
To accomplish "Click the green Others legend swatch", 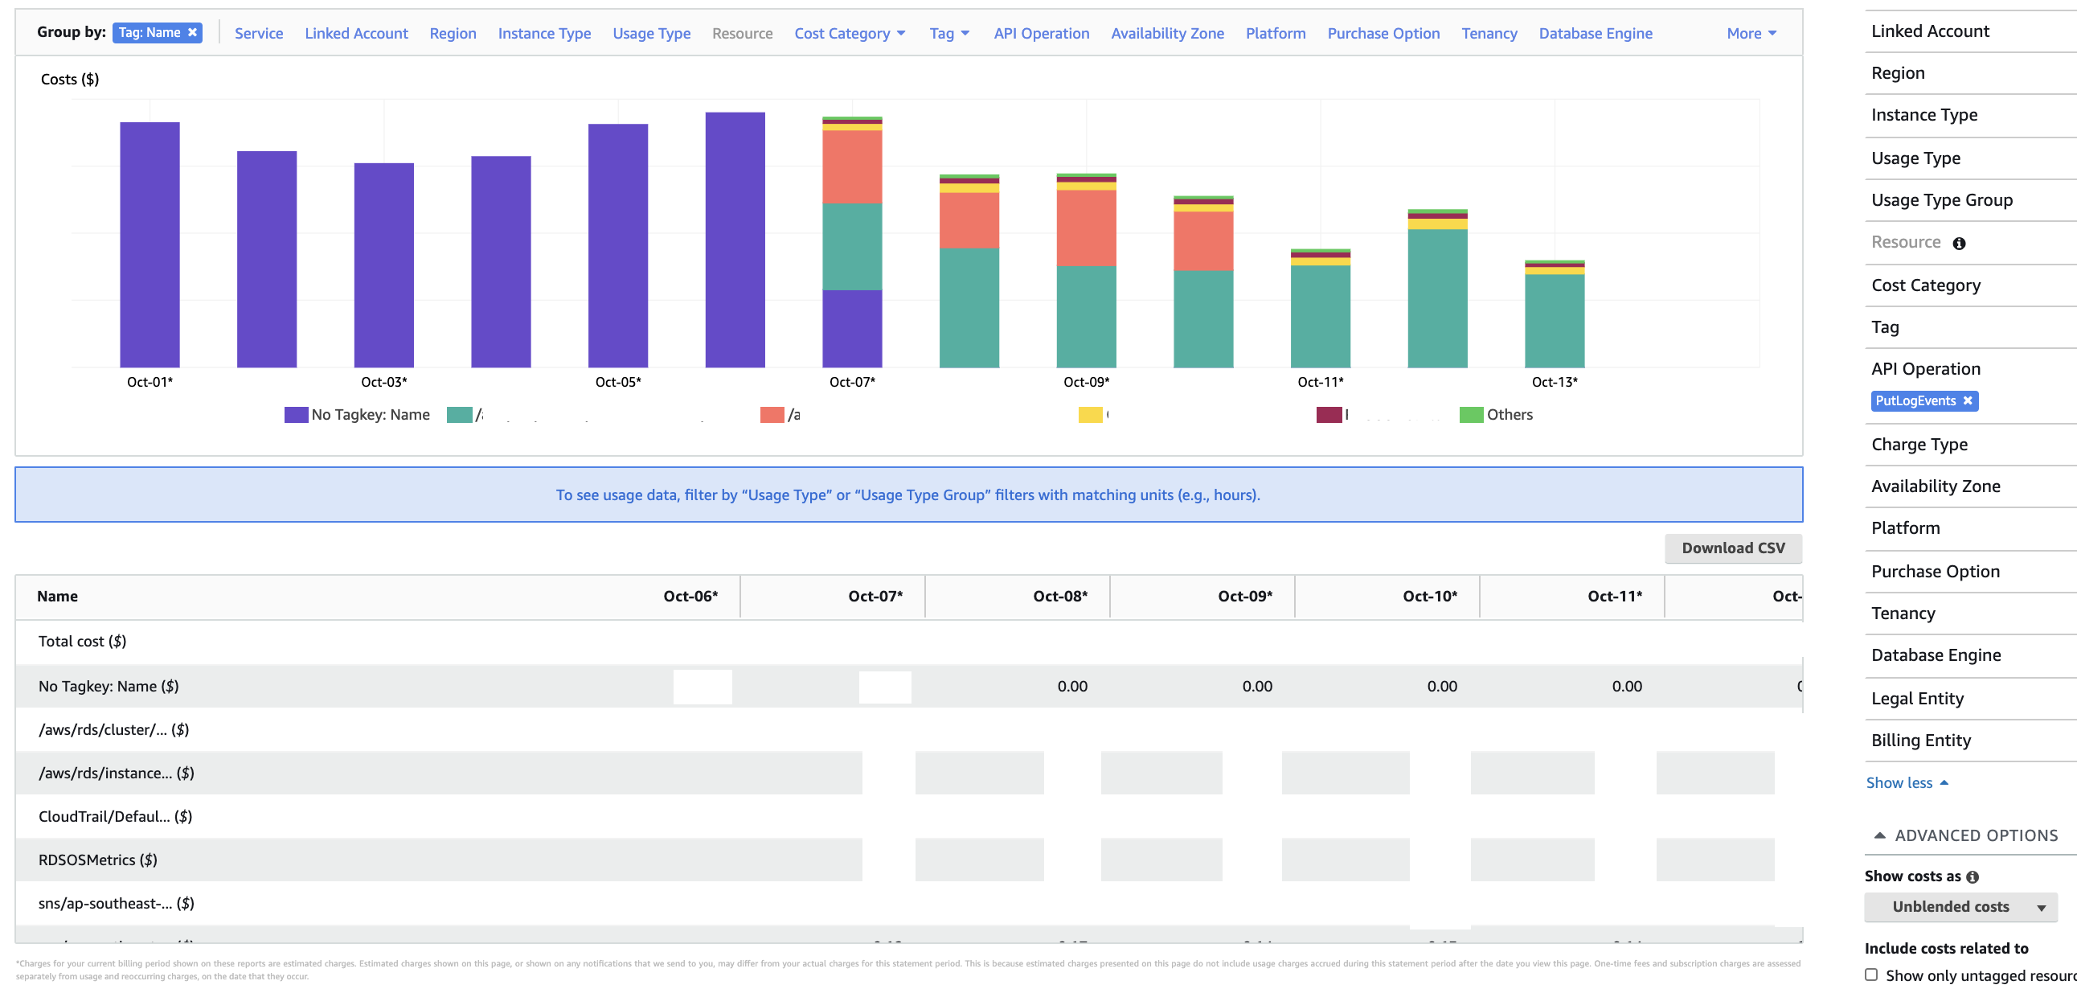I will click(1471, 415).
